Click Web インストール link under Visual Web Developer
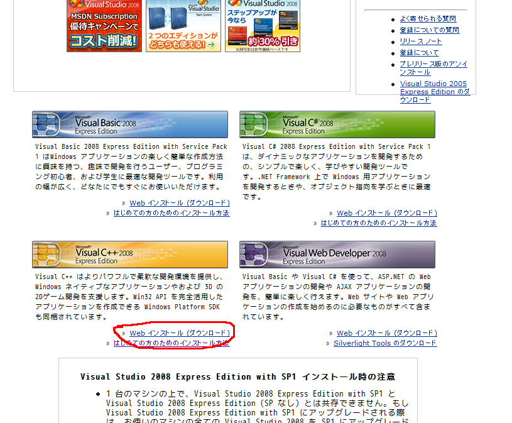Screen dimensions: 512x423 click(387, 333)
